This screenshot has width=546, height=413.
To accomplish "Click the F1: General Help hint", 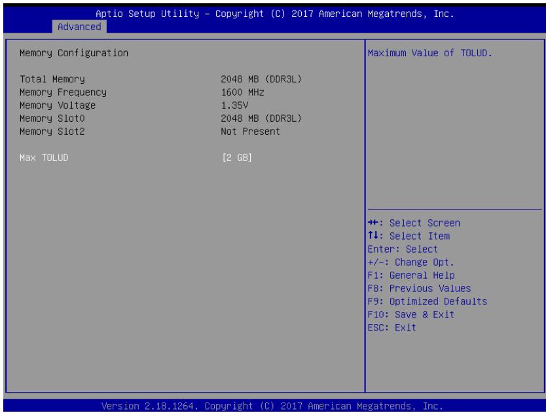I will [x=411, y=276].
